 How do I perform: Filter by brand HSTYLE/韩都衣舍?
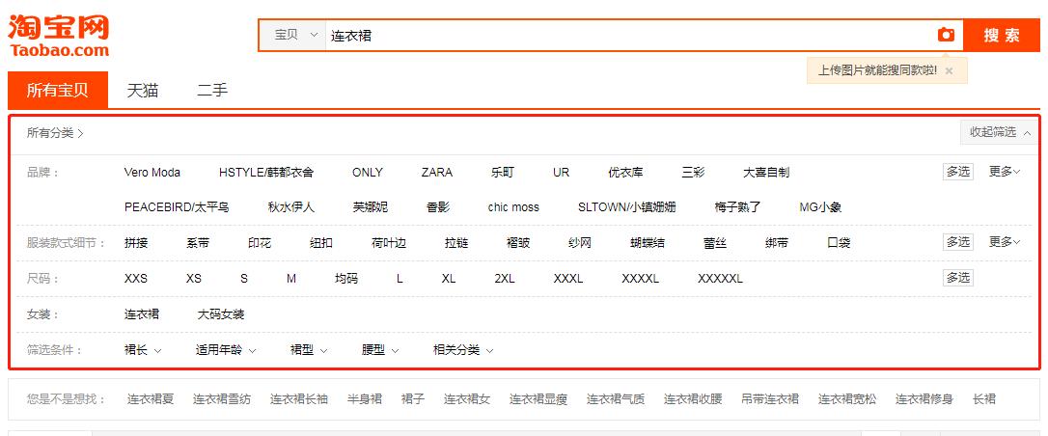(x=266, y=173)
